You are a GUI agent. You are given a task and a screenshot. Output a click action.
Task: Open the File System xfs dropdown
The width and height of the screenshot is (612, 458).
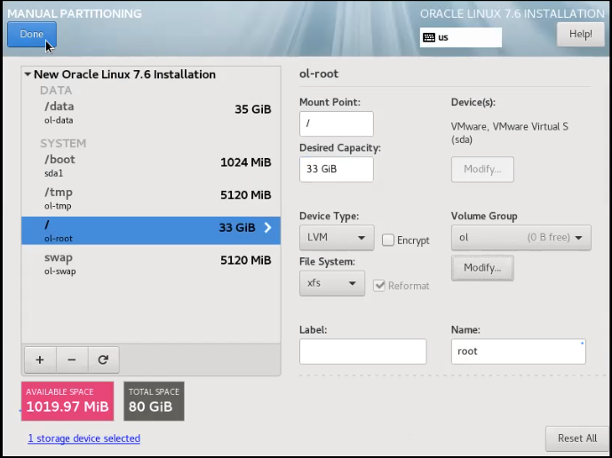coord(332,283)
